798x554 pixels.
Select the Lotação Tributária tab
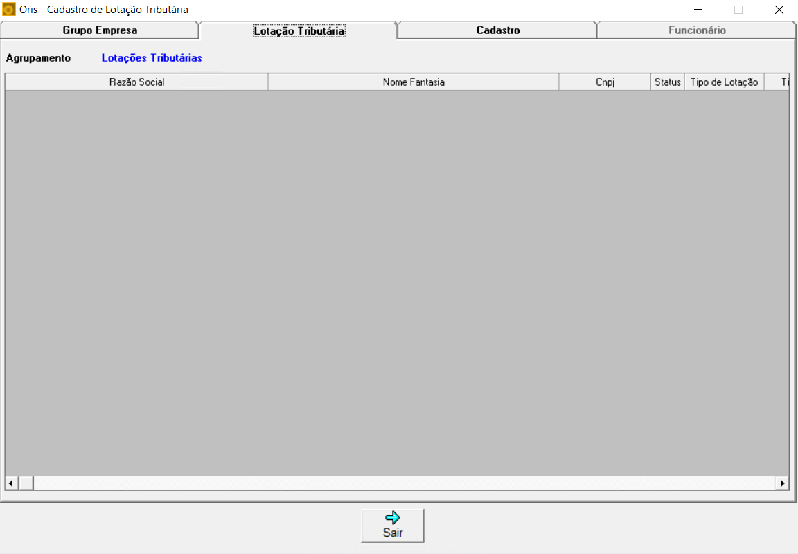[299, 31]
